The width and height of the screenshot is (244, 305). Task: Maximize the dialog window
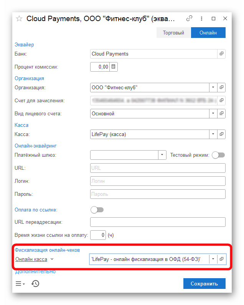point(213,18)
